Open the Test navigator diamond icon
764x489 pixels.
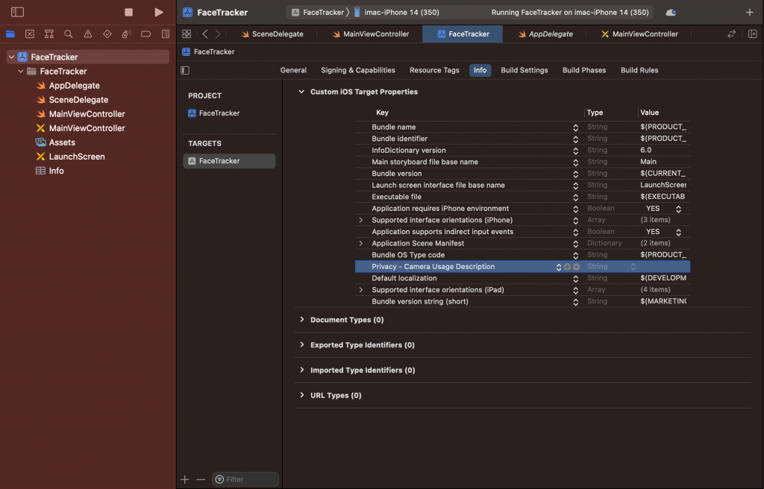tap(107, 34)
